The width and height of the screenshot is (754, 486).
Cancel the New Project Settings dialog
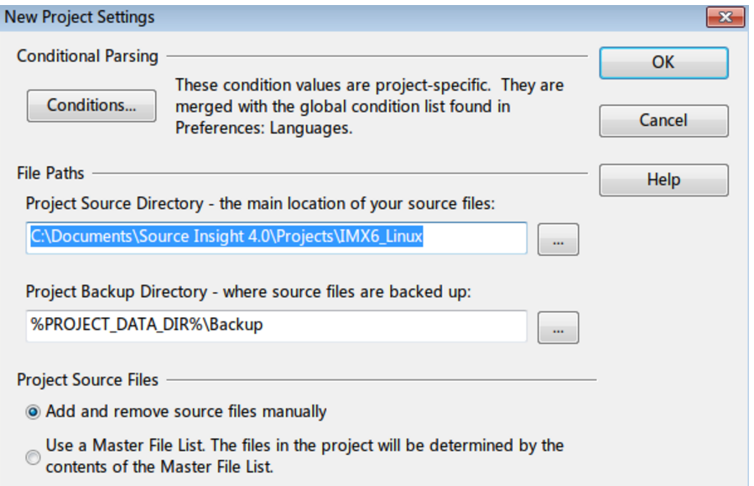pyautogui.click(x=663, y=120)
